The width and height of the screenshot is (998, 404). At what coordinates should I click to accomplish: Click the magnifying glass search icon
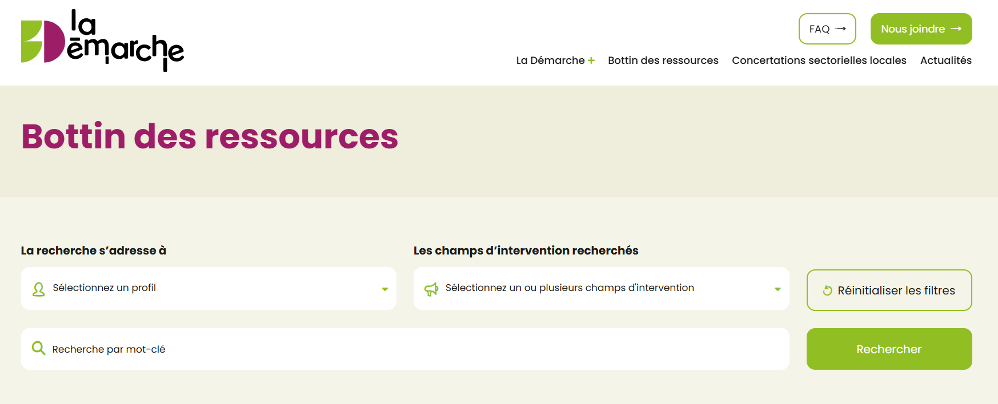(38, 348)
